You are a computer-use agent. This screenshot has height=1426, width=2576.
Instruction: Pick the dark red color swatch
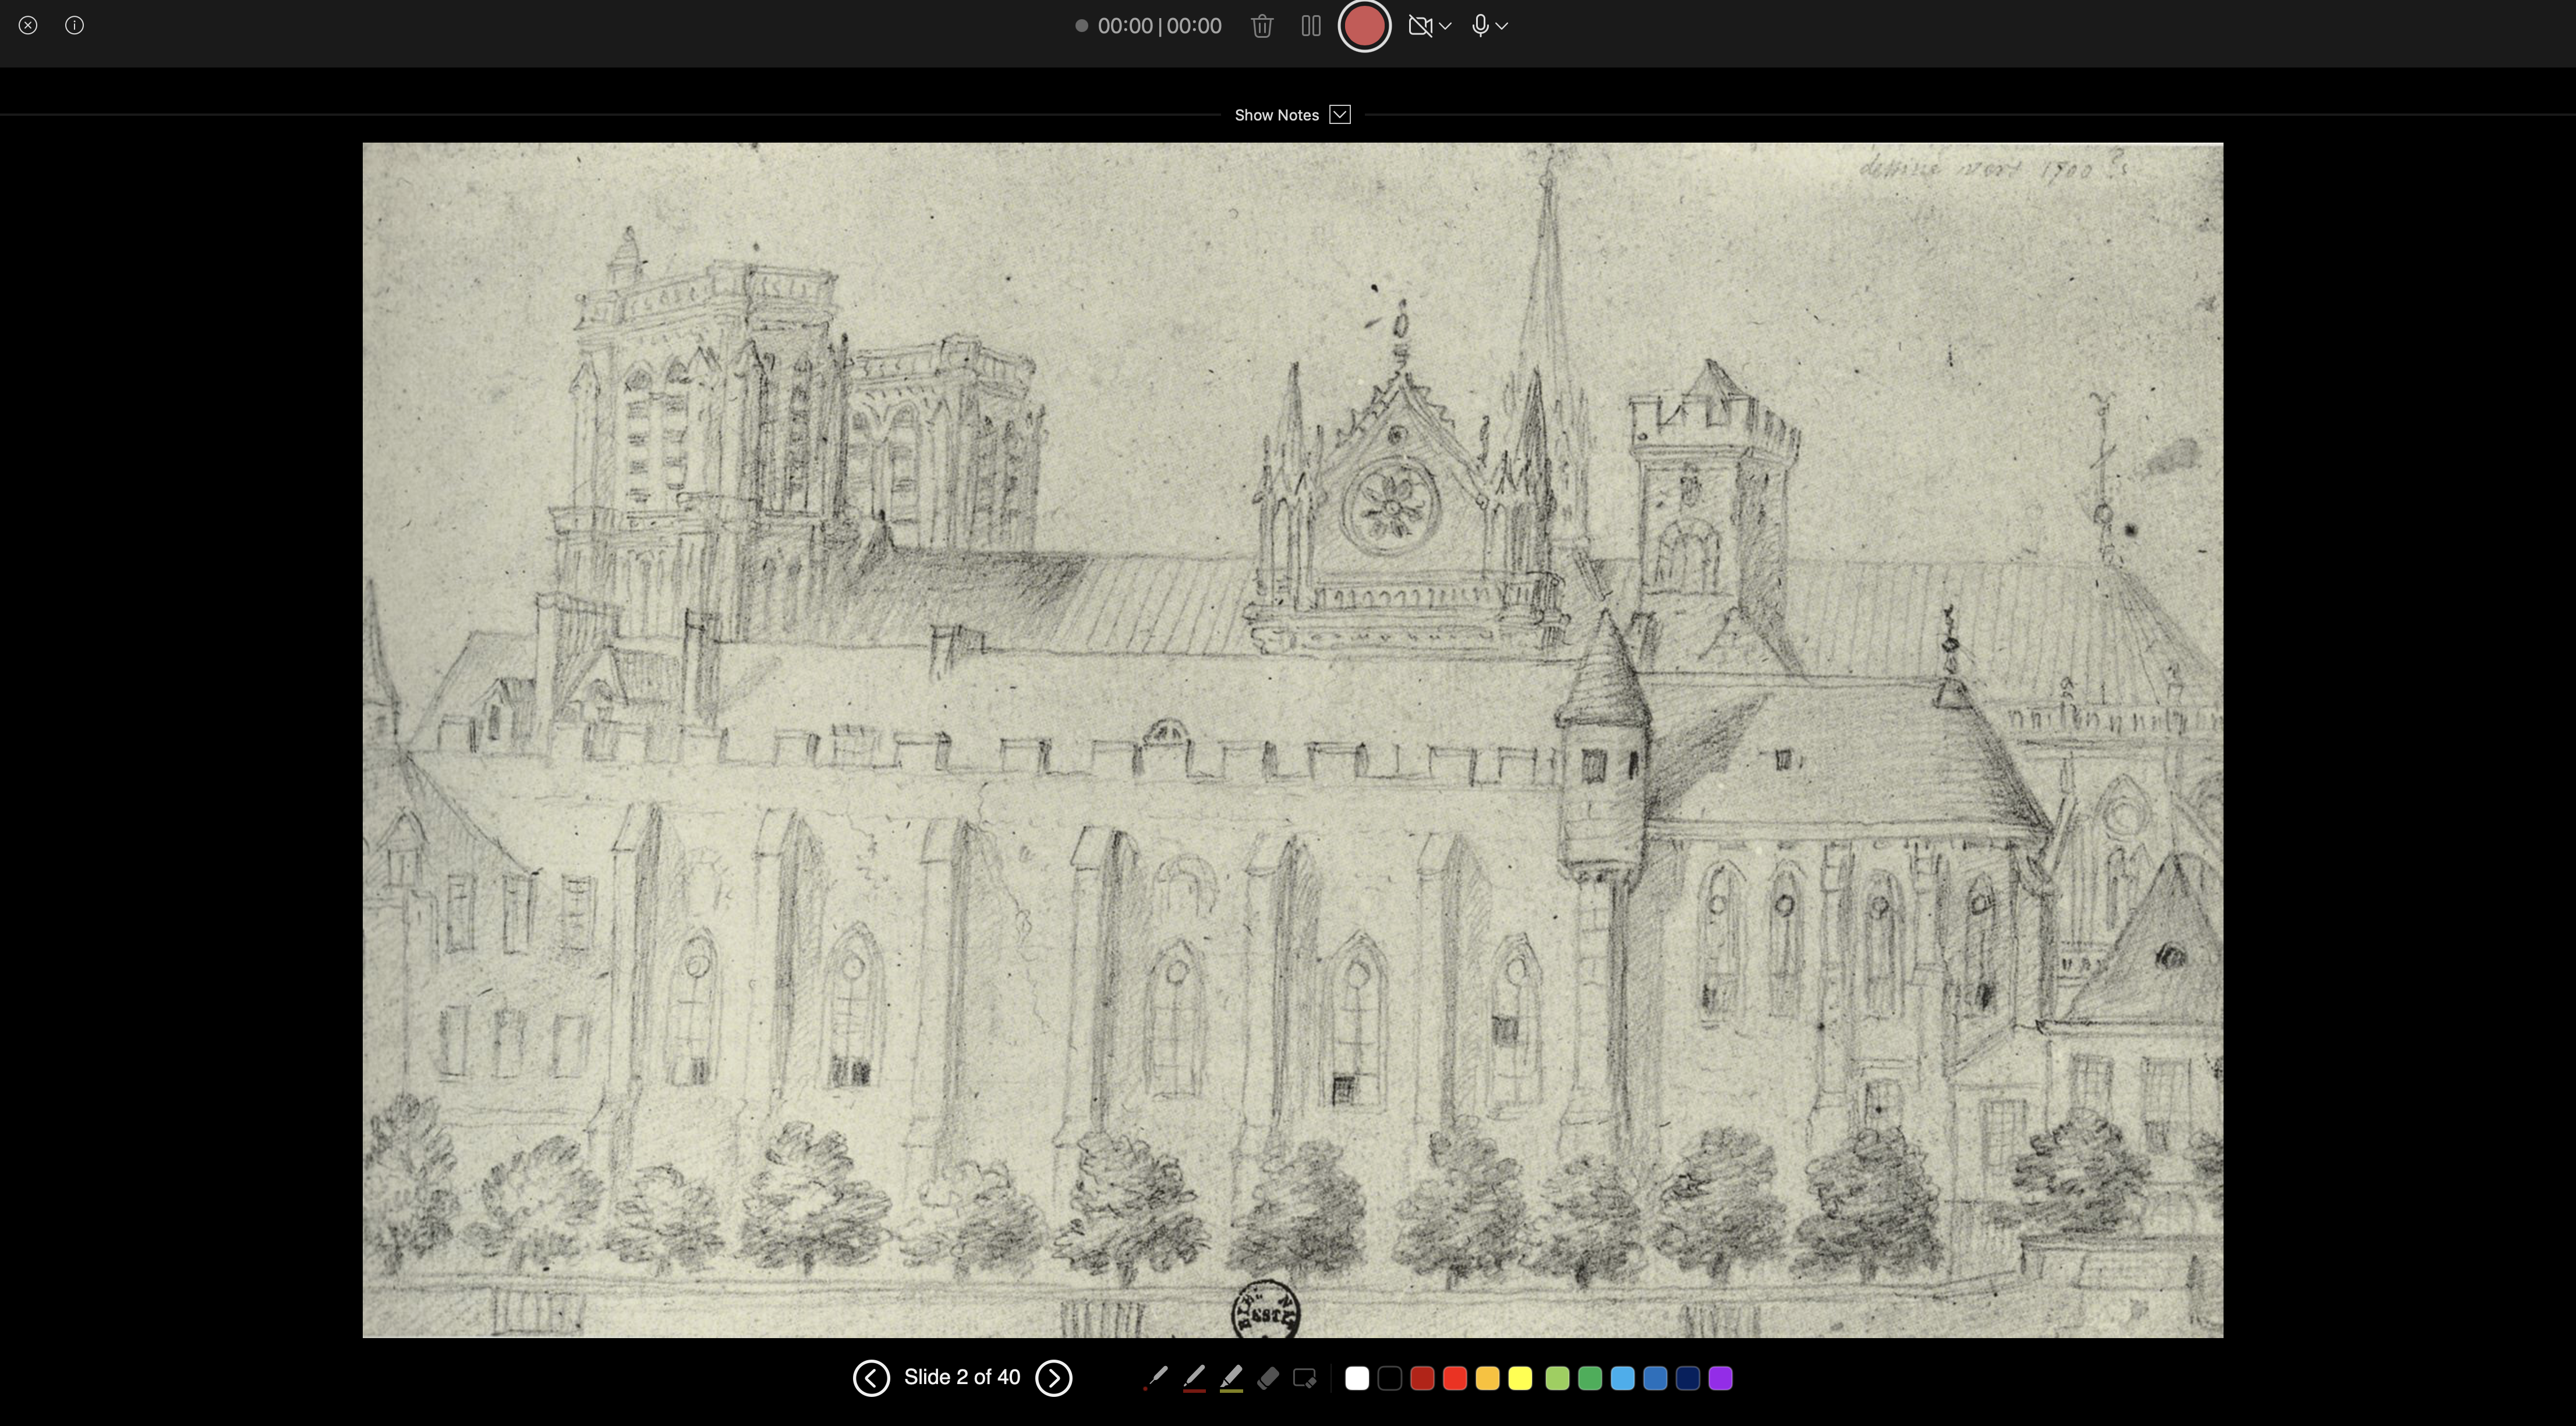(1422, 1378)
